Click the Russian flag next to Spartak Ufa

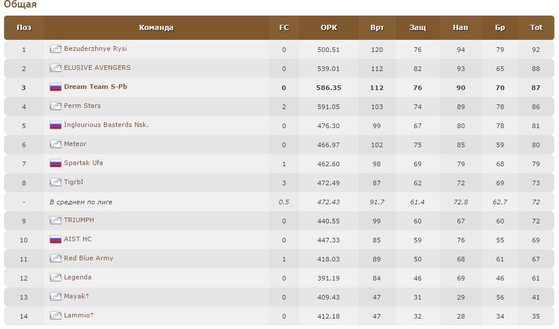(x=55, y=163)
